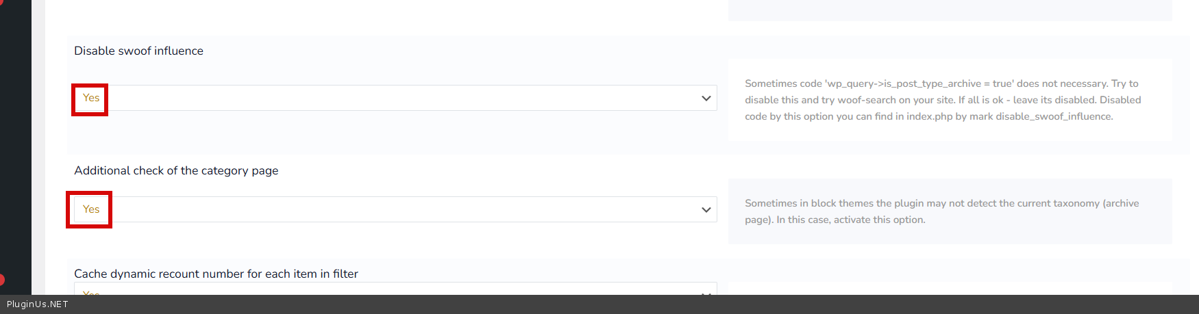Open the Disable swoof influence dropdown

[x=395, y=98]
